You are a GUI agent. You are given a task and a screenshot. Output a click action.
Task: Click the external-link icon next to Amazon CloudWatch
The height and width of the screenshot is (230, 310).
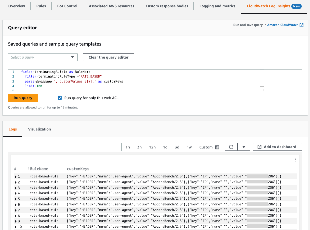tap(301, 25)
